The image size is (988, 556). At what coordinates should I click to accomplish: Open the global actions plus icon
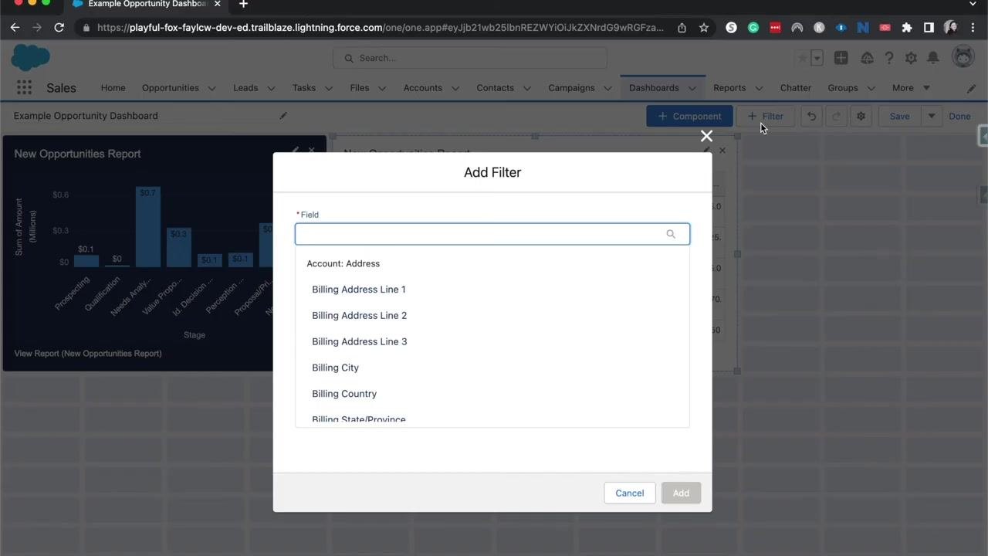pyautogui.click(x=841, y=58)
